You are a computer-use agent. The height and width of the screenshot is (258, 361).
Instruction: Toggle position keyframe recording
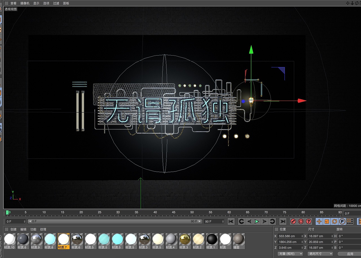pyautogui.click(x=319, y=221)
